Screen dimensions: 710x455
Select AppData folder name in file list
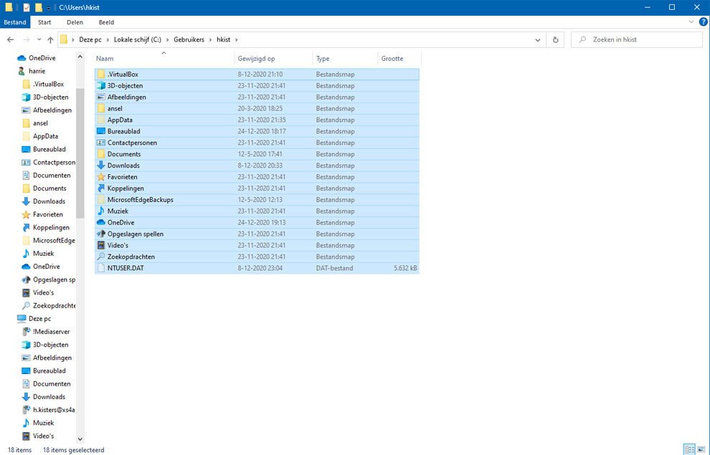tap(120, 120)
